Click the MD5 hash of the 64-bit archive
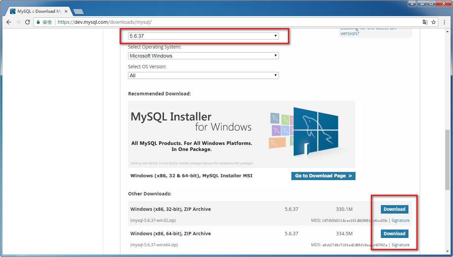Screen dimensions: 453x257 [x=354, y=245]
